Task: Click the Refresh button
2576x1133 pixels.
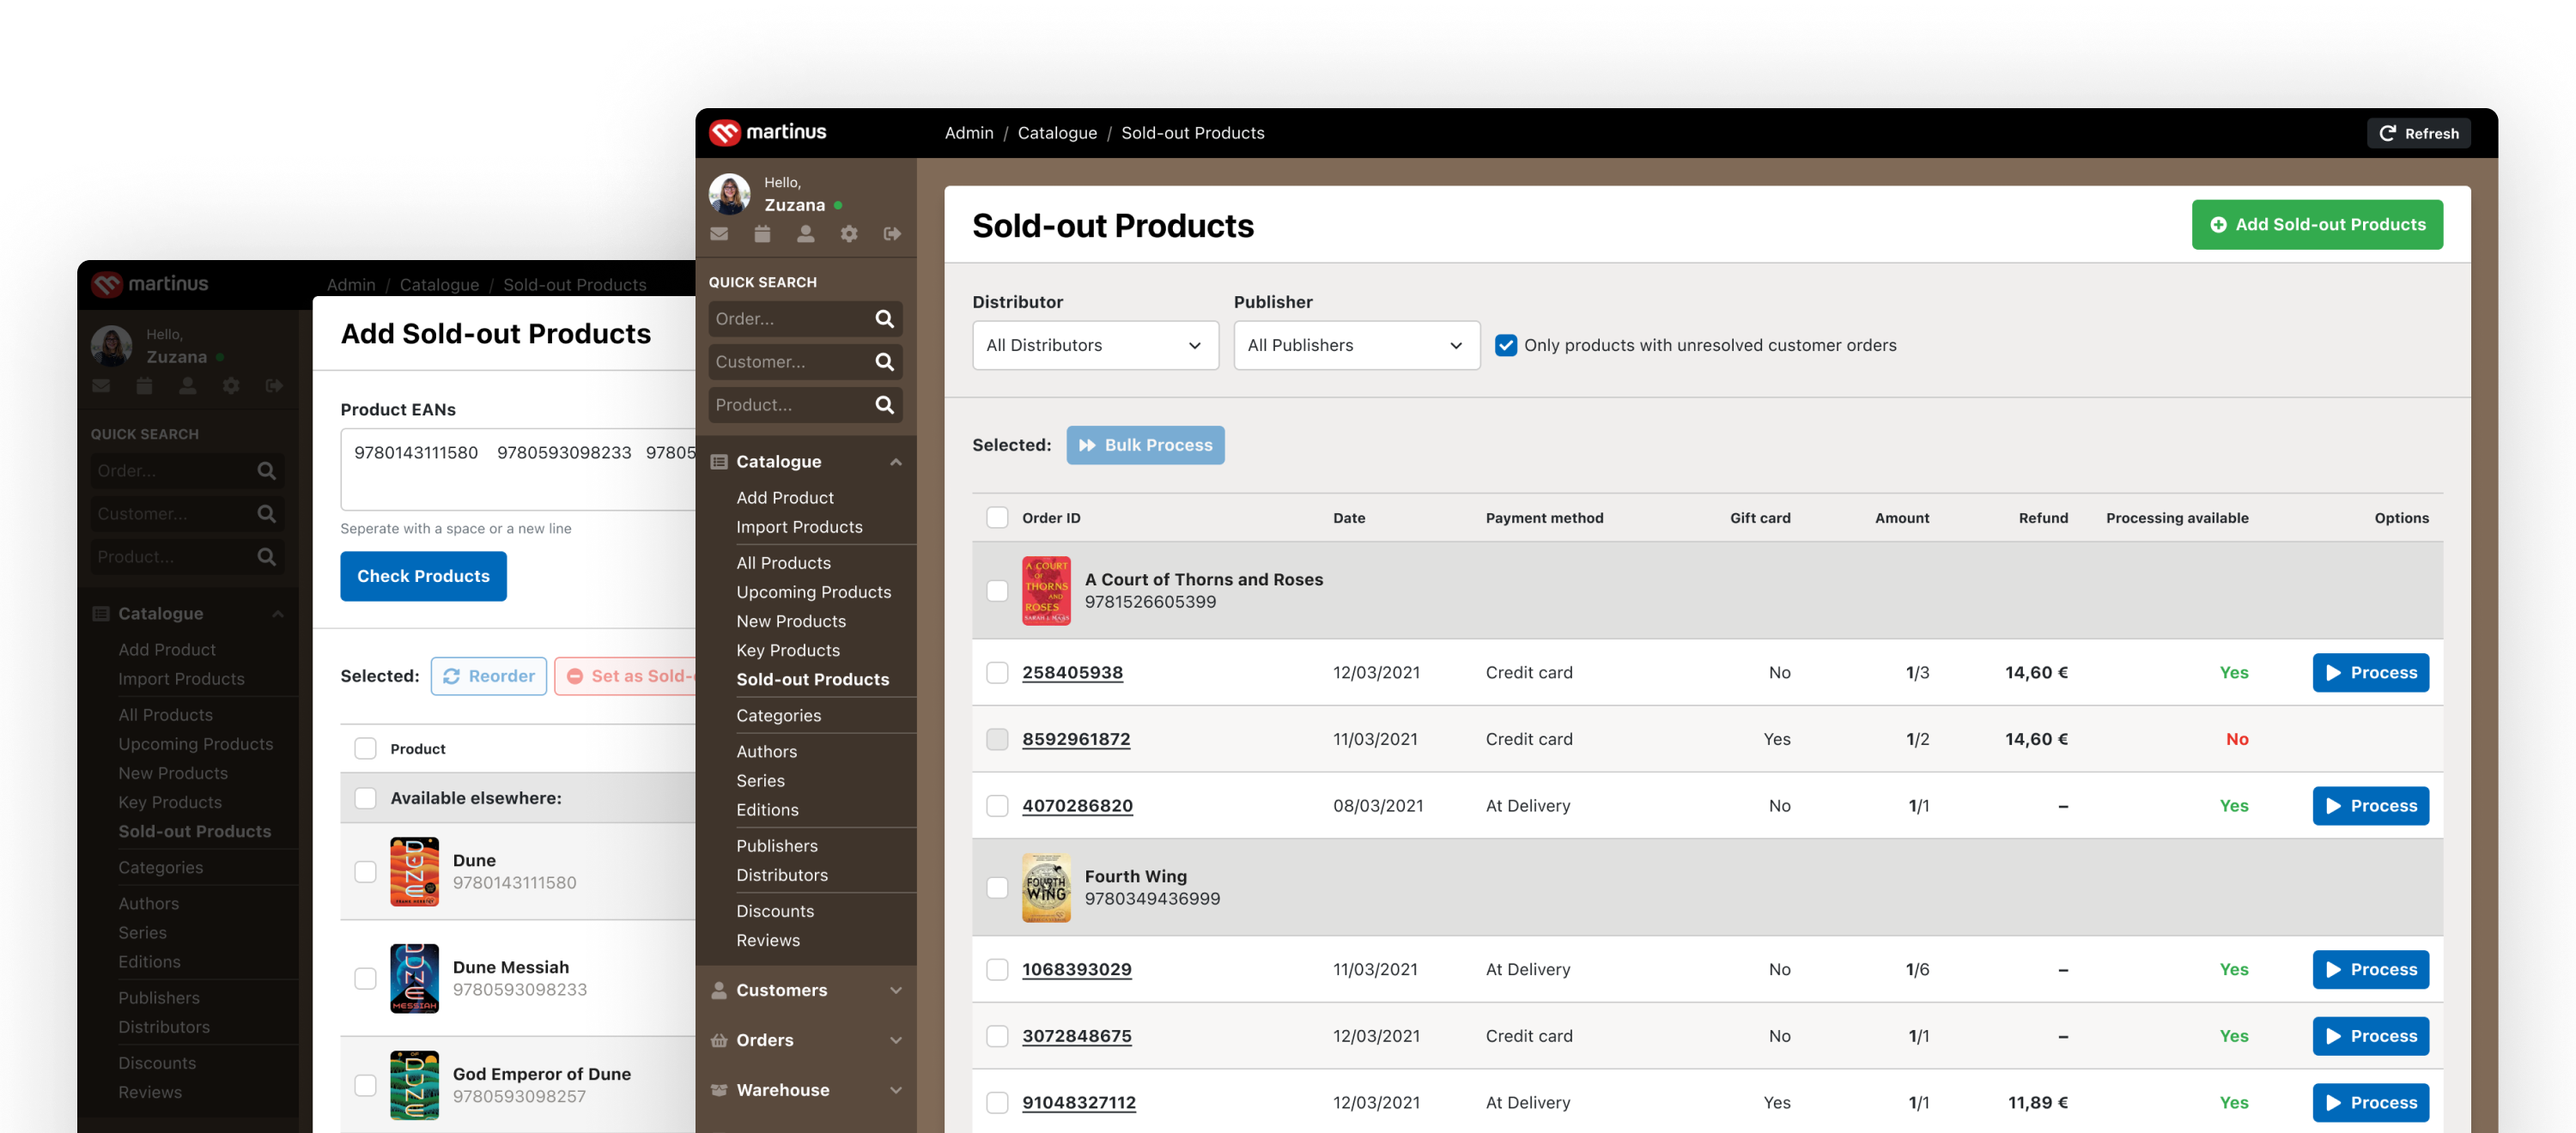Action: (x=2418, y=133)
